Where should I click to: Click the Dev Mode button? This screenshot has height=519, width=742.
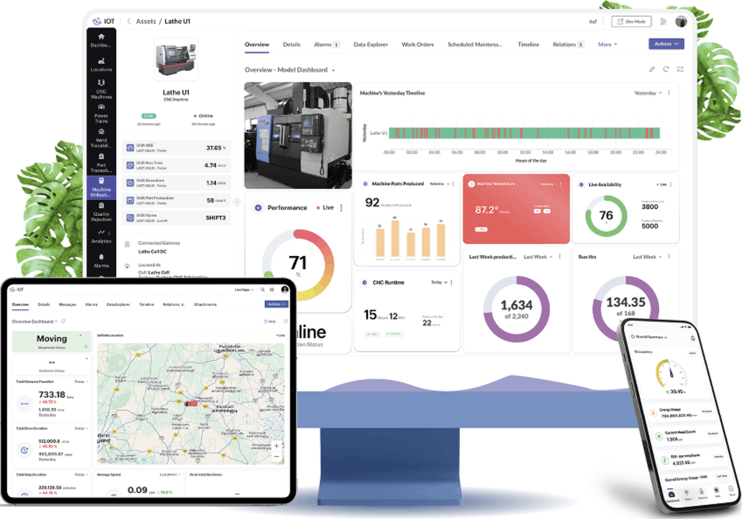pos(631,22)
